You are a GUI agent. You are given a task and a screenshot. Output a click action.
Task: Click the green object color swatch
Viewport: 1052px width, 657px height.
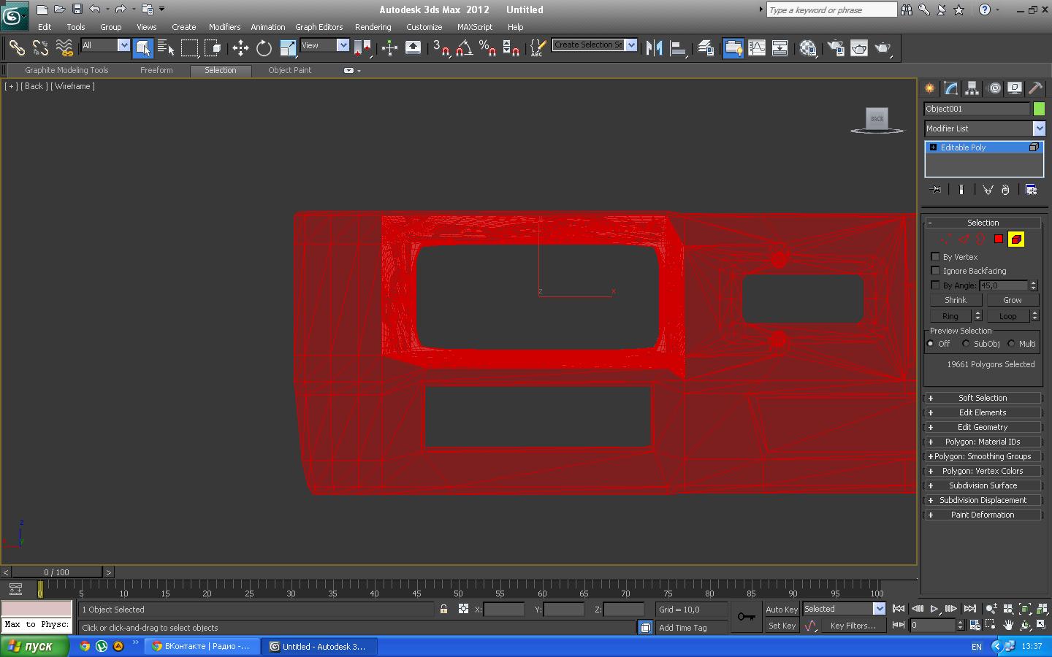pos(1039,109)
